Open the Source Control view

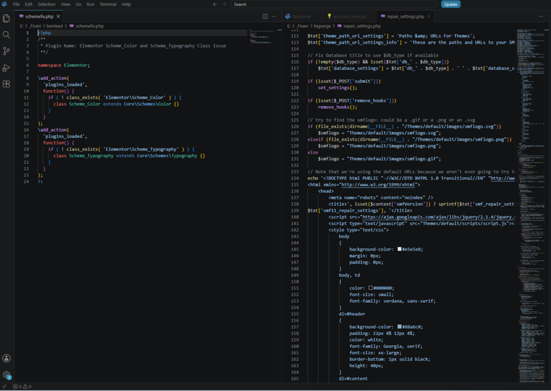[x=6, y=51]
